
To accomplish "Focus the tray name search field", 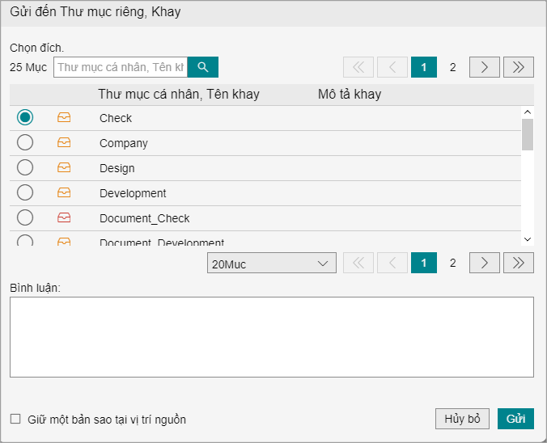I will pyautogui.click(x=121, y=67).
